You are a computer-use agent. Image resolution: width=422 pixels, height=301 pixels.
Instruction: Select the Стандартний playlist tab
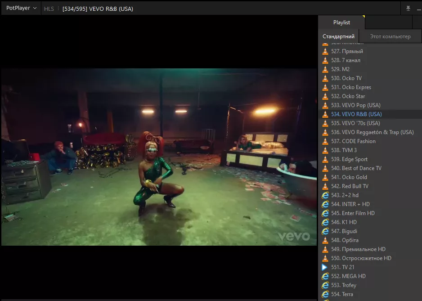[x=339, y=36]
